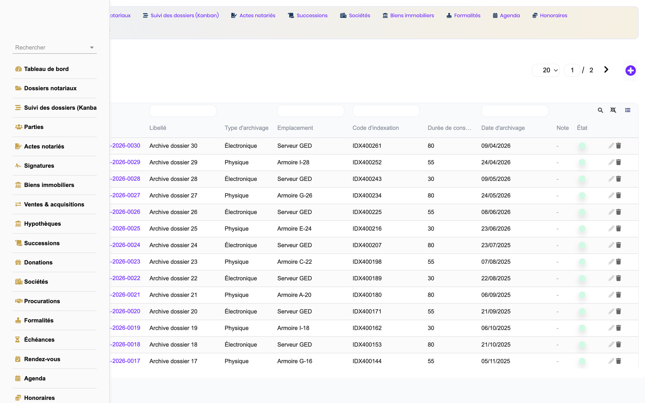Remove Archive dossier 22 using trash icon
This screenshot has height=403, width=645.
coord(618,278)
